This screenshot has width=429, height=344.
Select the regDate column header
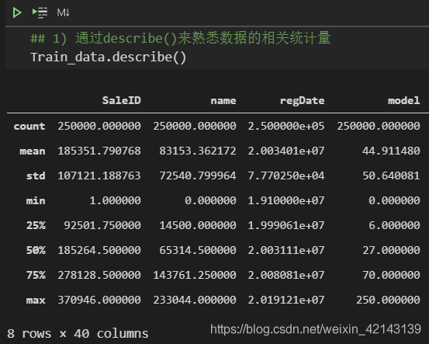(x=303, y=101)
